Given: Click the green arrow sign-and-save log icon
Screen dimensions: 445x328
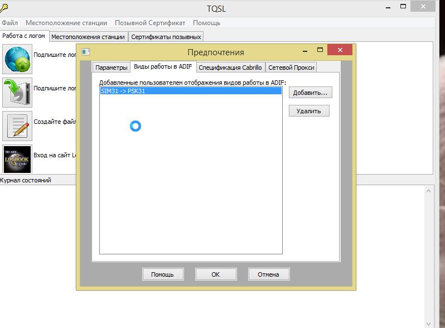Looking at the screenshot, I should click(17, 92).
